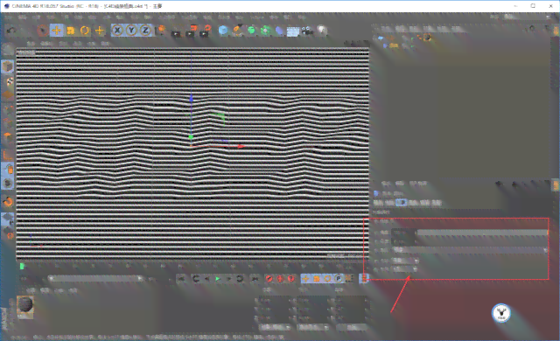The image size is (560, 341).
Task: Play the animation forward
Action: 218,279
